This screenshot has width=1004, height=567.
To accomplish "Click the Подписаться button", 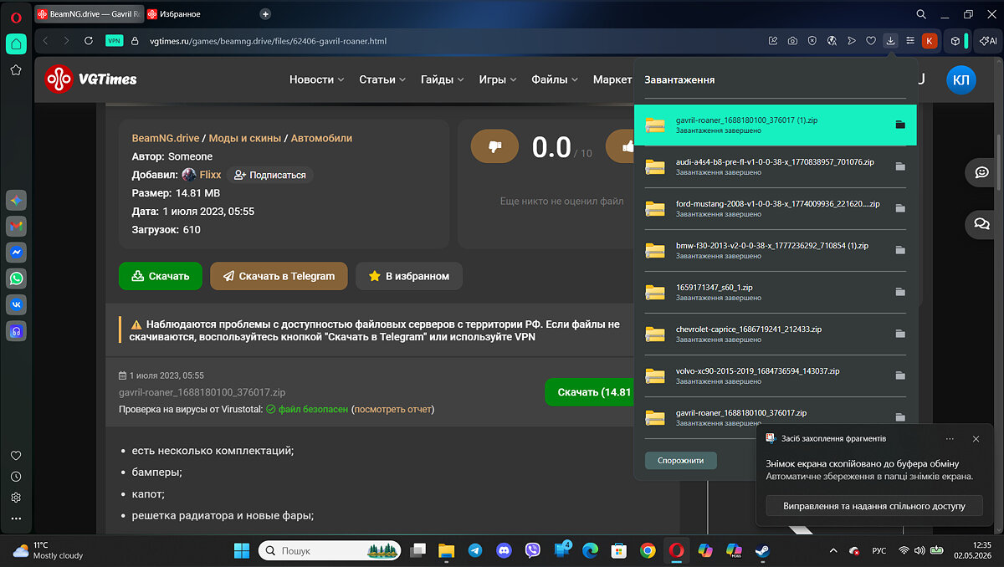I will click(x=269, y=175).
